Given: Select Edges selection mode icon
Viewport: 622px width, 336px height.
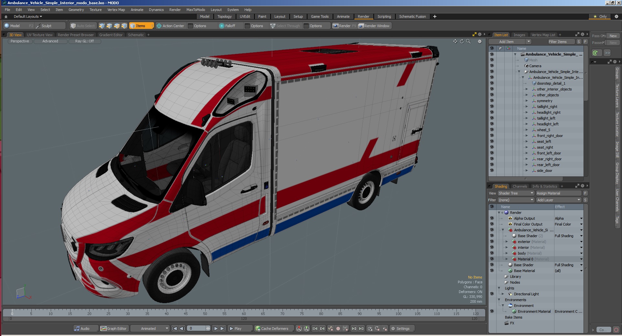Looking at the screenshot, I should pos(109,26).
